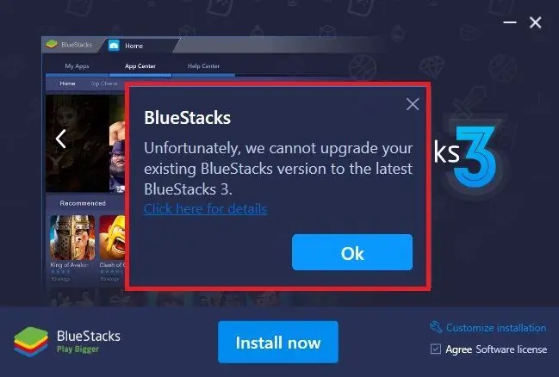Click the wrench icon beside Customize installation
The width and height of the screenshot is (559, 377).
[x=436, y=327]
